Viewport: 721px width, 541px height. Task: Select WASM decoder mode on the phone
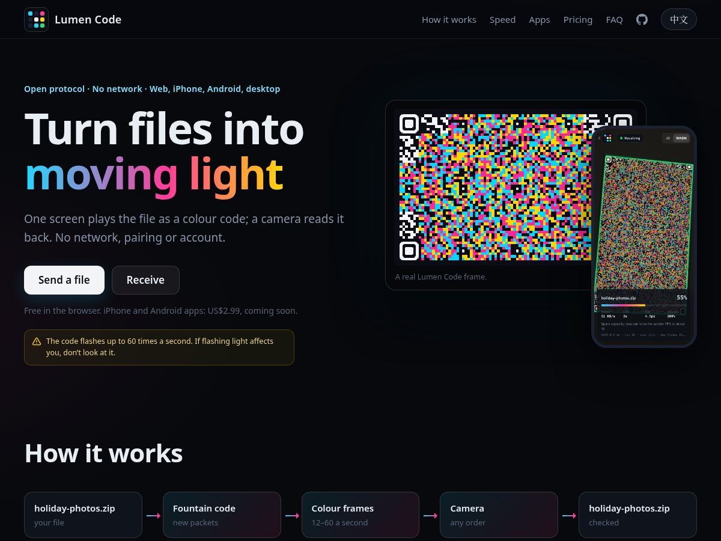pyautogui.click(x=681, y=138)
